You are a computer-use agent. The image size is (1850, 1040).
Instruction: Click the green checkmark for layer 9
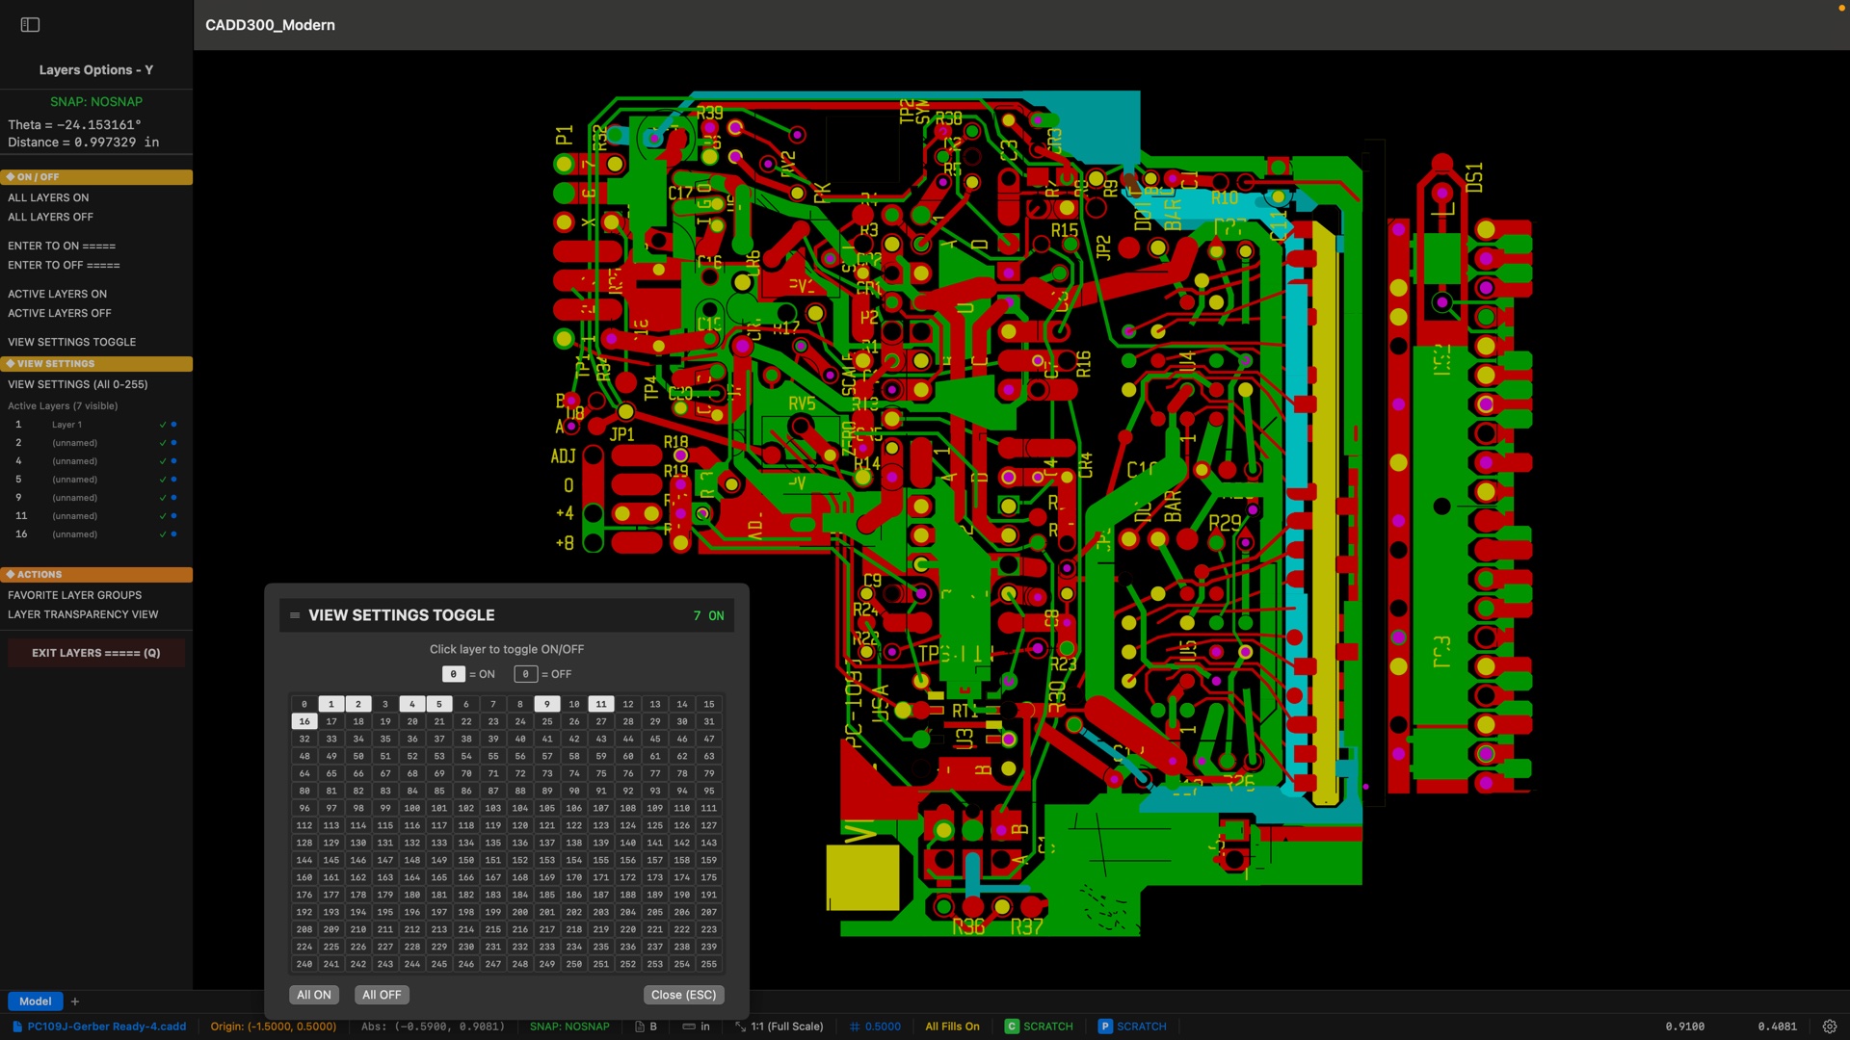(x=163, y=498)
